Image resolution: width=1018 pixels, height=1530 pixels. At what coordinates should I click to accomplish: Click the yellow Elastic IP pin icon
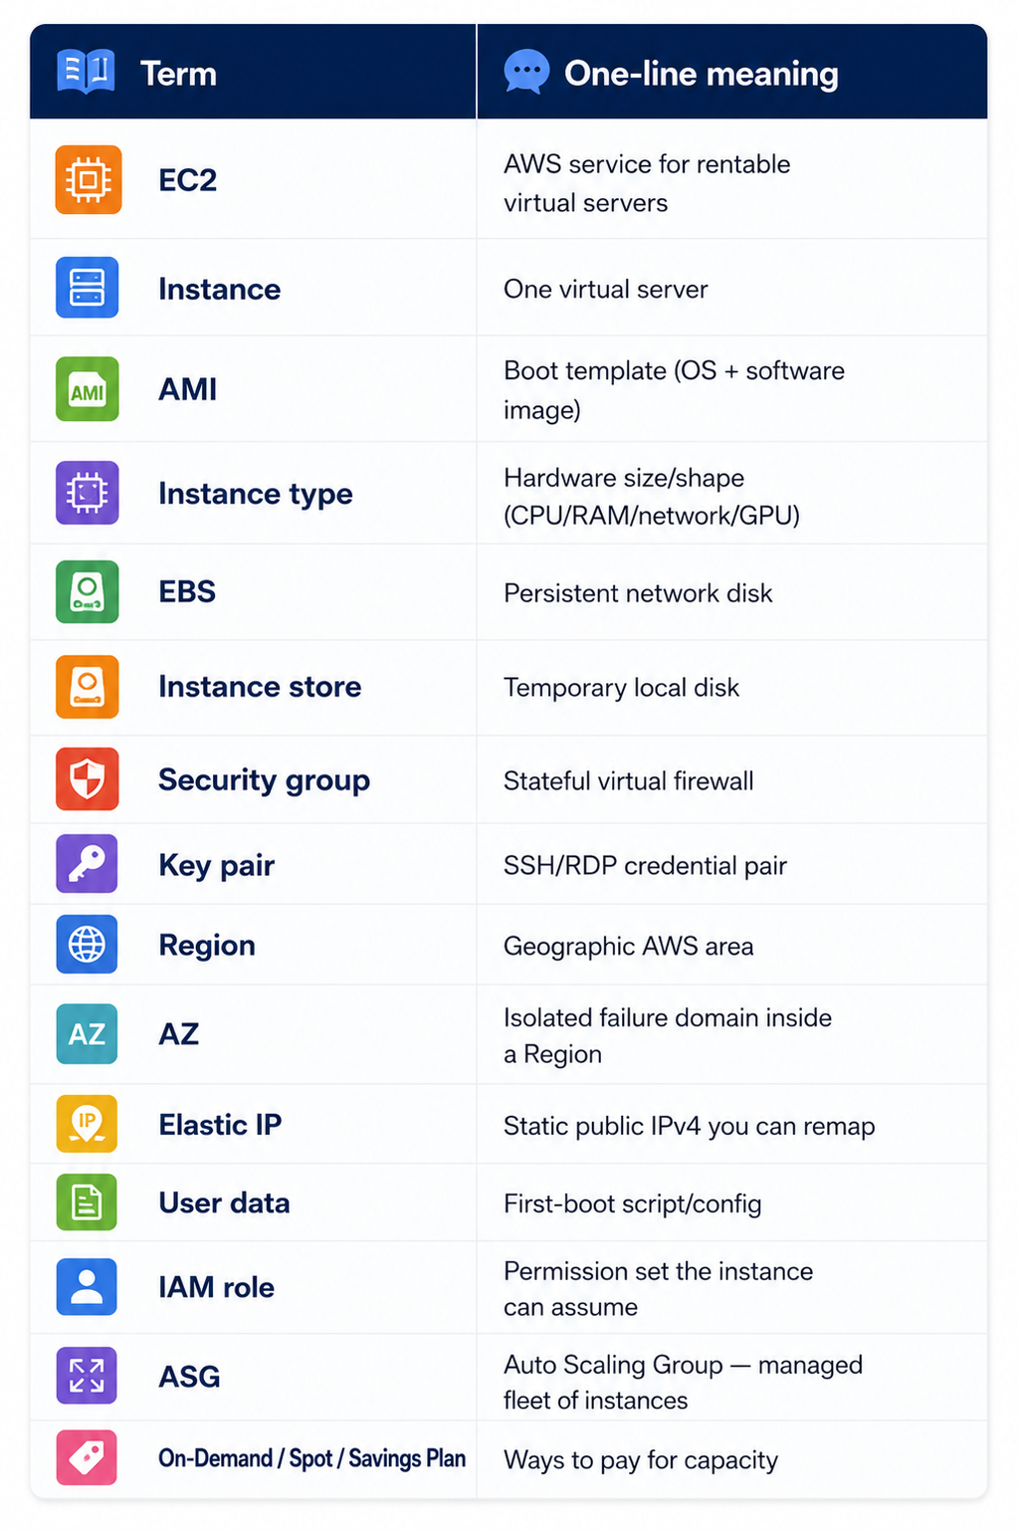tap(88, 1124)
